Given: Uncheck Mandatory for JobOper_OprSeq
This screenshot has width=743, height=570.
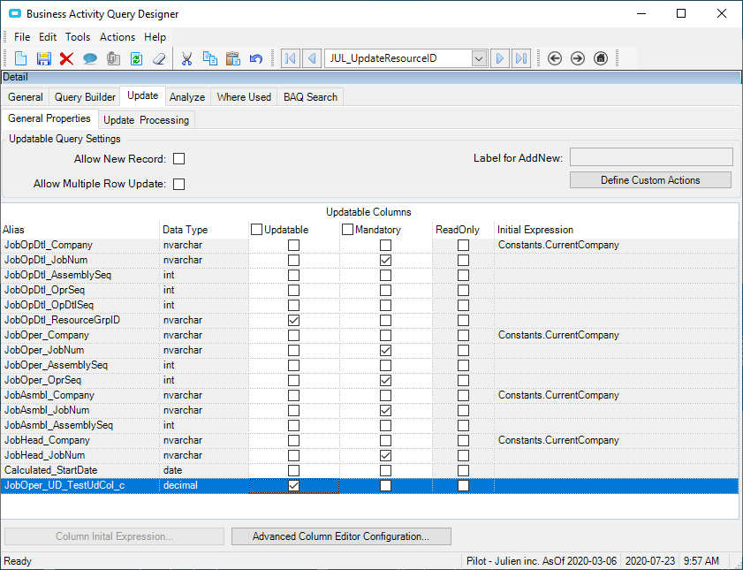Looking at the screenshot, I should pos(386,381).
